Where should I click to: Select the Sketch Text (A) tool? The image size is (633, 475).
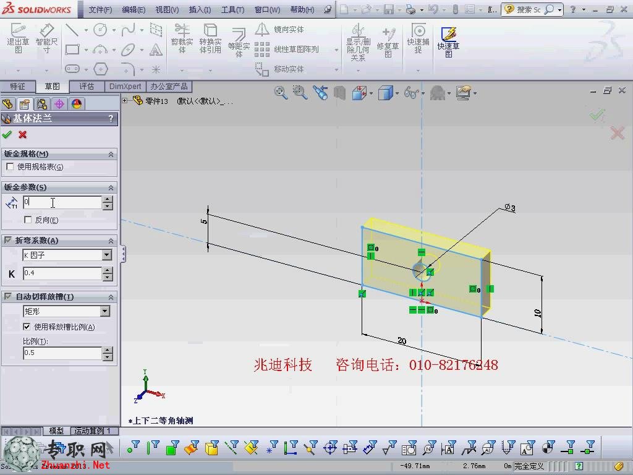point(156,49)
